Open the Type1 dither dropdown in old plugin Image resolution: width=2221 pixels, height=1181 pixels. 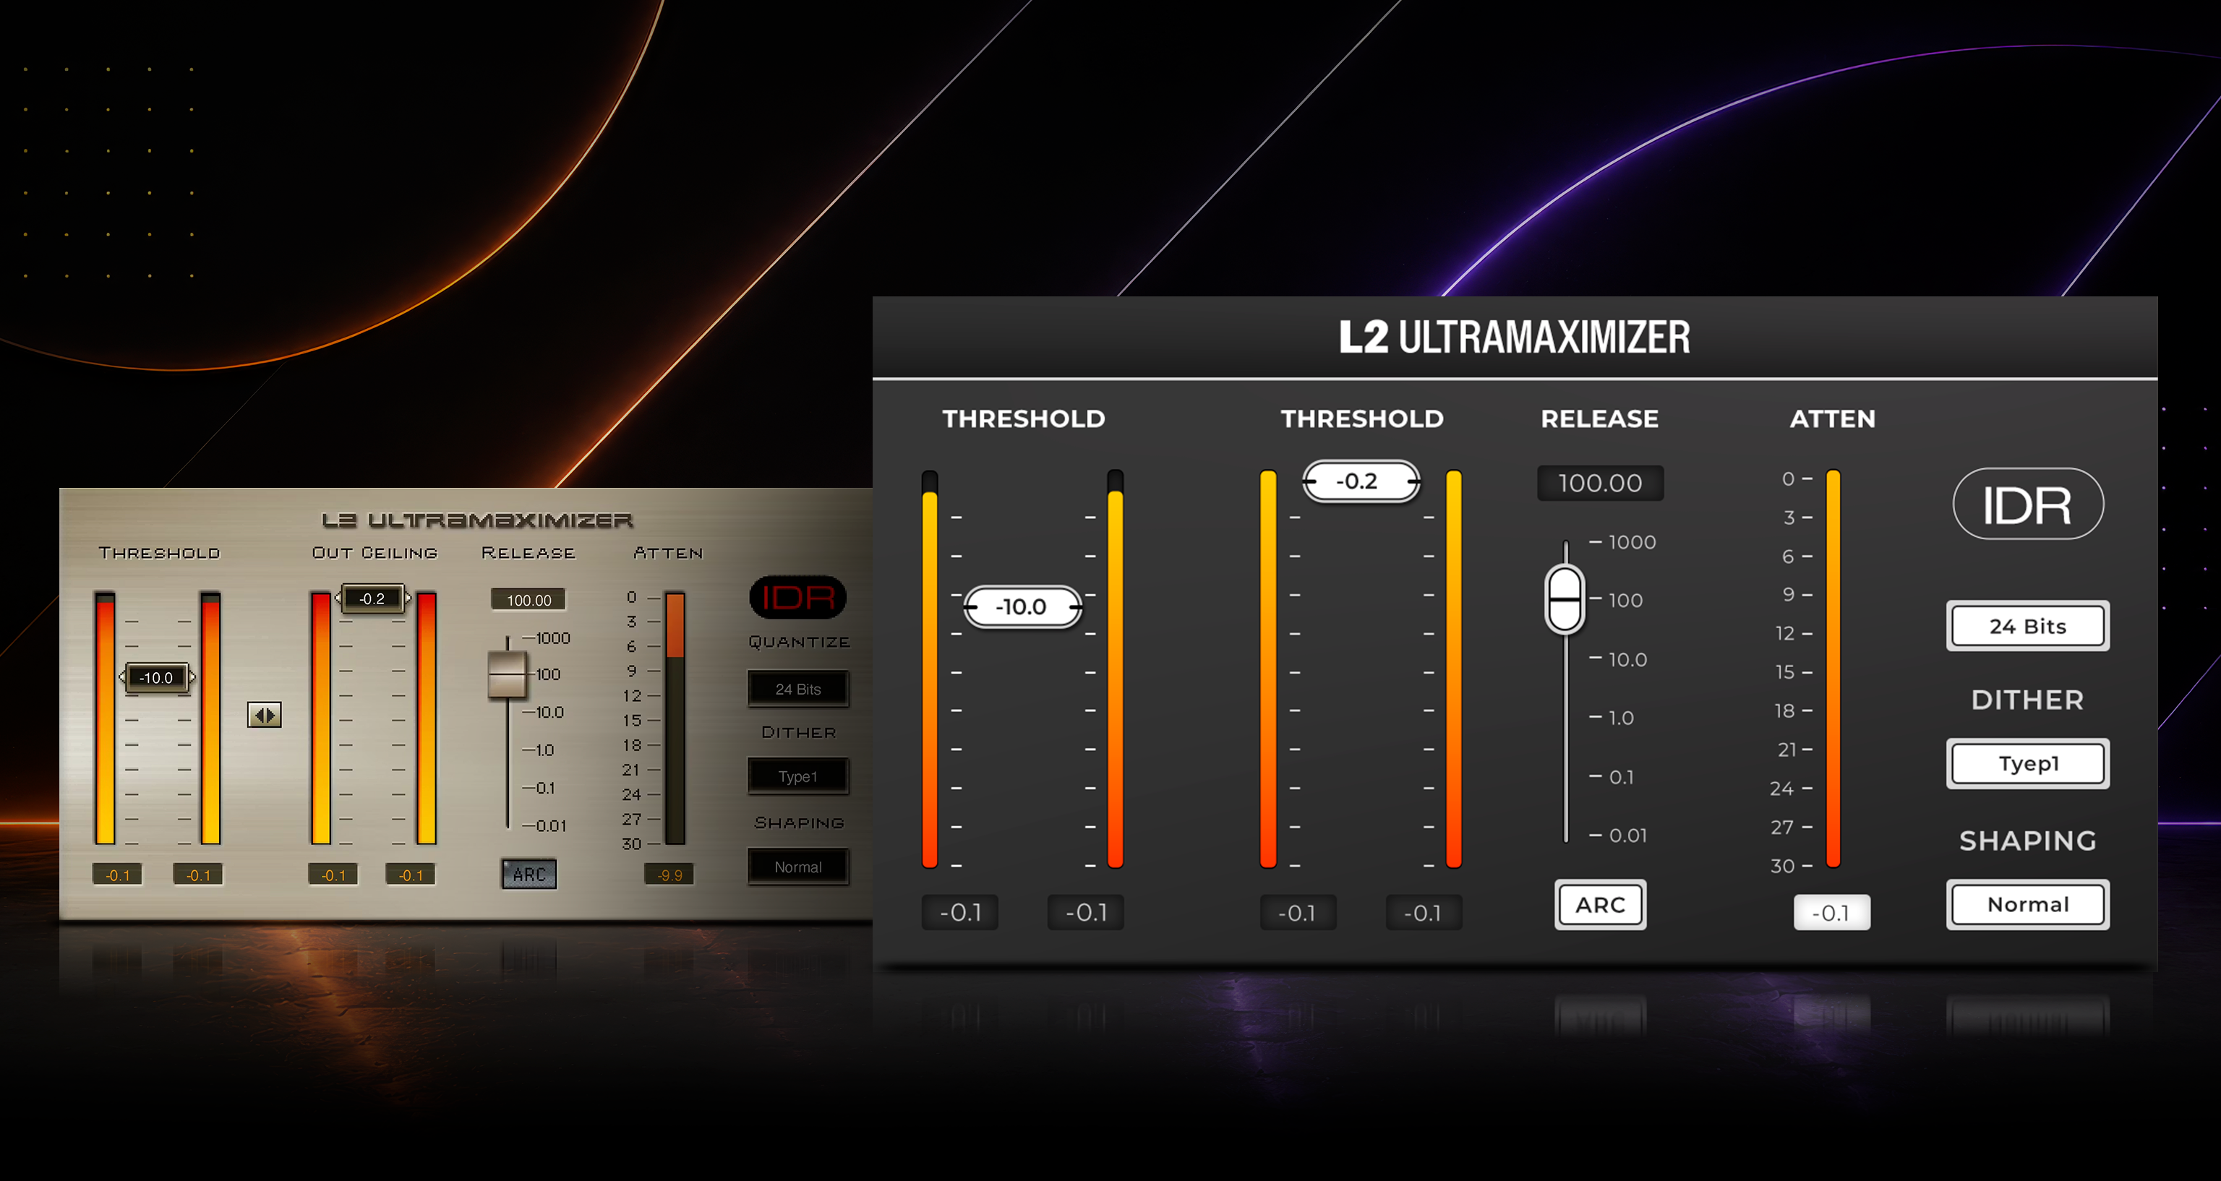(797, 777)
